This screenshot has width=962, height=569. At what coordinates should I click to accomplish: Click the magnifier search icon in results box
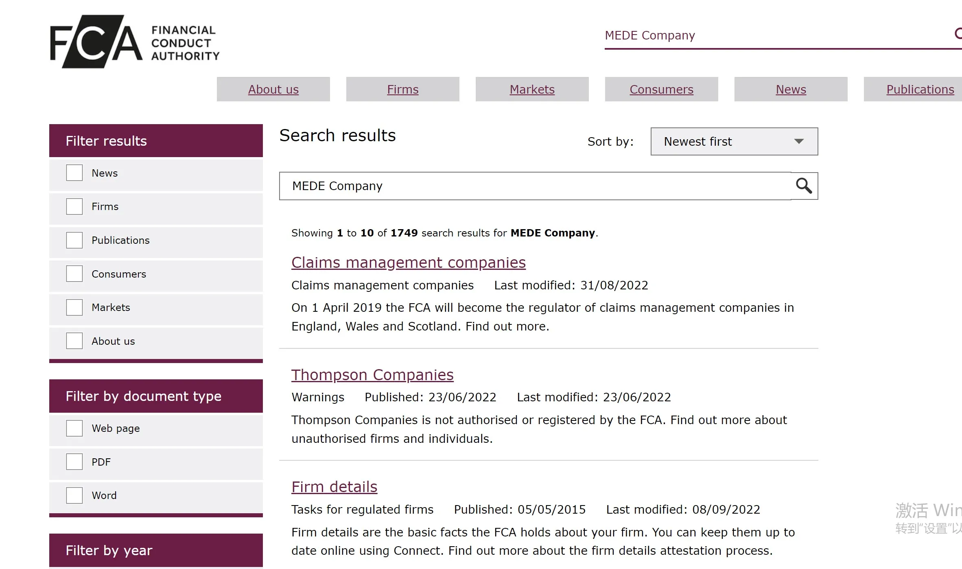click(804, 186)
